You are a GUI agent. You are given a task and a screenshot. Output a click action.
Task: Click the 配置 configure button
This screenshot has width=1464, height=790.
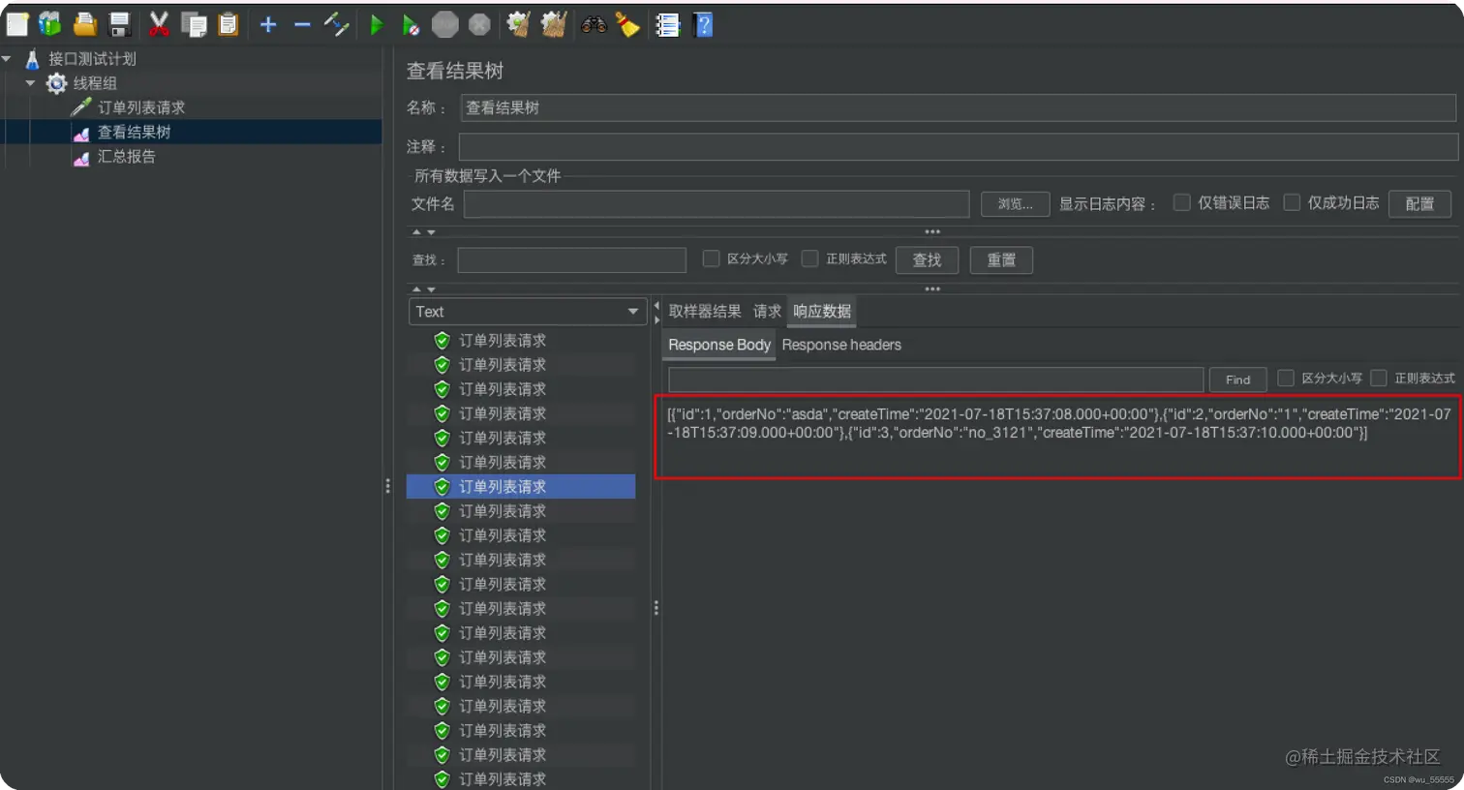click(x=1419, y=203)
